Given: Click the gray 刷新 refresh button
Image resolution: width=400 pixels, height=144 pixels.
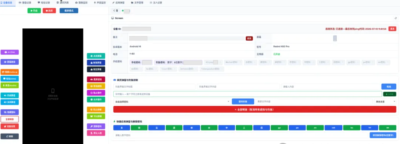Looking at the screenshot, I should [x=10, y=136].
